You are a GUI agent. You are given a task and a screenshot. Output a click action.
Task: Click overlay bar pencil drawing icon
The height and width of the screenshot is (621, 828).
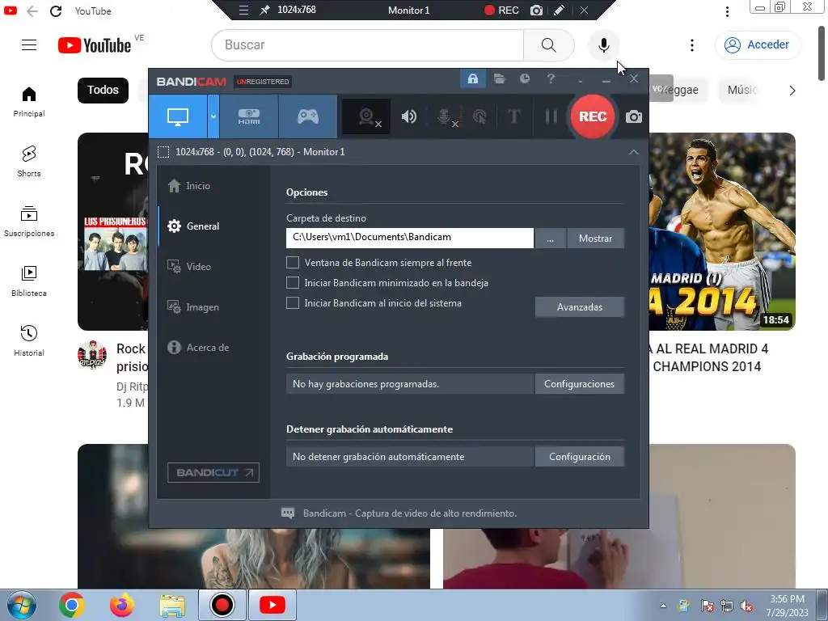[560, 10]
